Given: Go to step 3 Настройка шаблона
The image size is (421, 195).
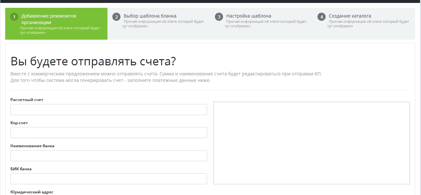Looking at the screenshot, I should [x=261, y=24].
